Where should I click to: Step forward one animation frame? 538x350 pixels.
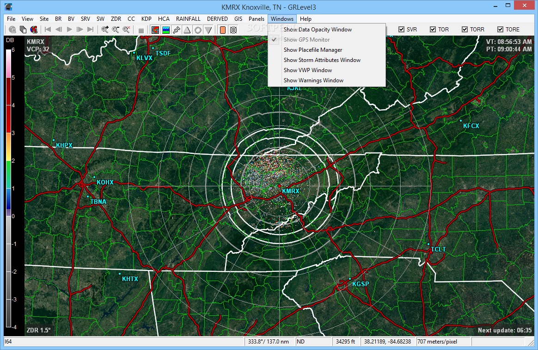click(80, 30)
